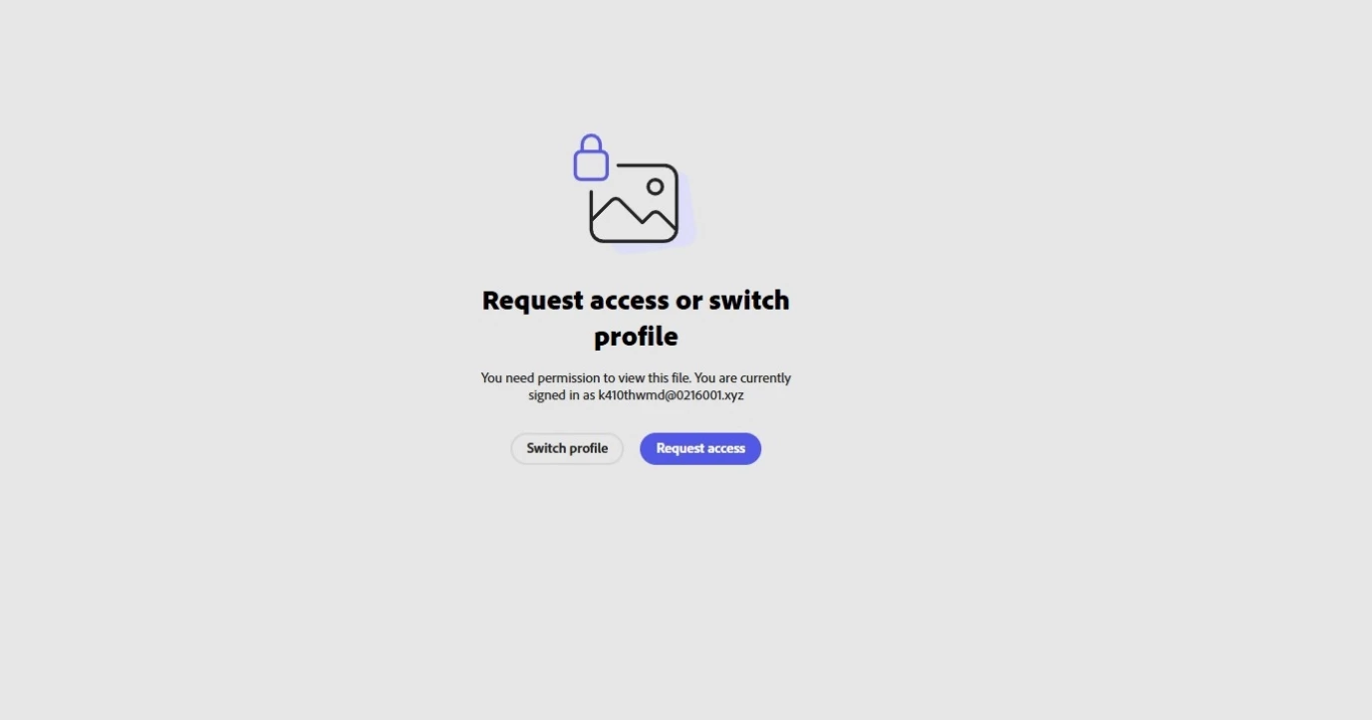1372x720 pixels.
Task: Click the "signed in as" text before the email
Action: 561,395
